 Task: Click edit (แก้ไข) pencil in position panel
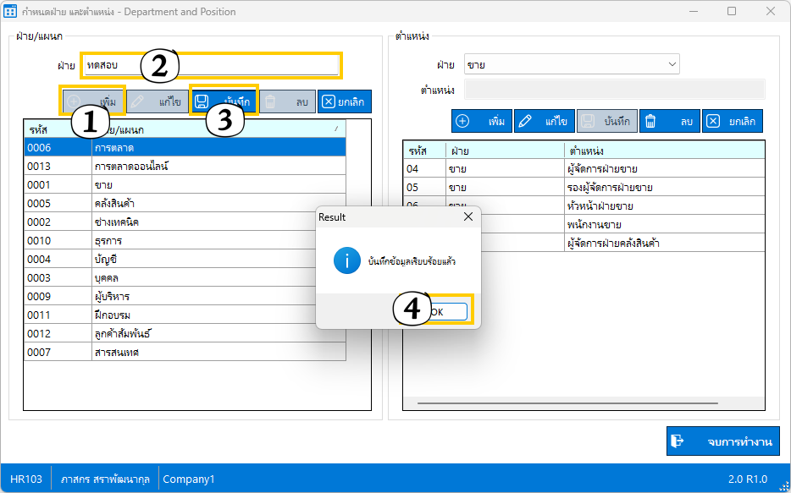click(x=544, y=121)
